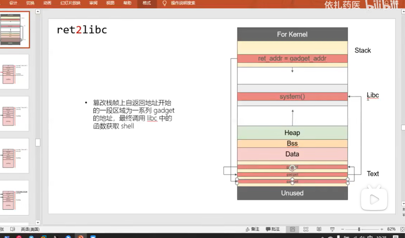Click the Stack label
The width and height of the screenshot is (405, 238).
[x=362, y=50]
